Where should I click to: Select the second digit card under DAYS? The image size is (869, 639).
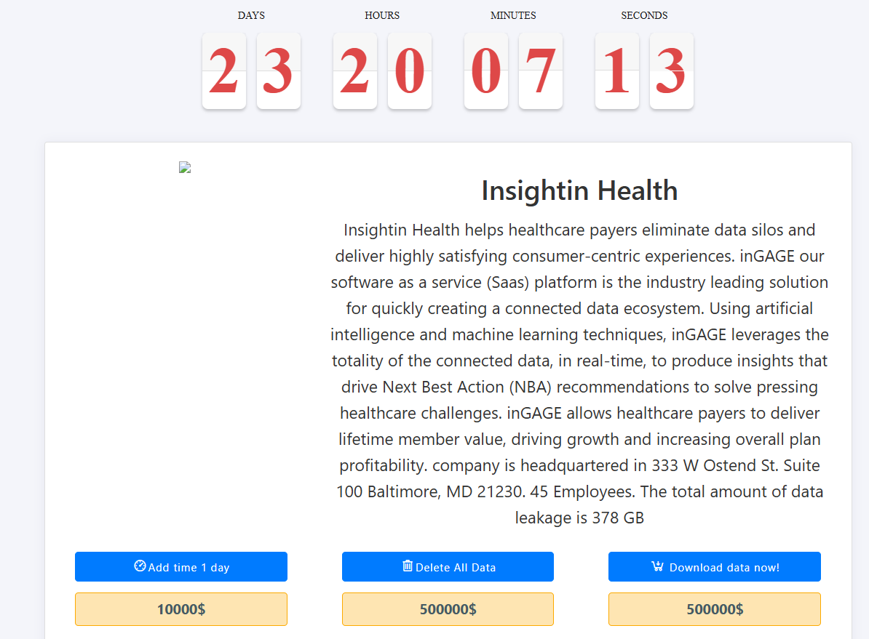(279, 71)
